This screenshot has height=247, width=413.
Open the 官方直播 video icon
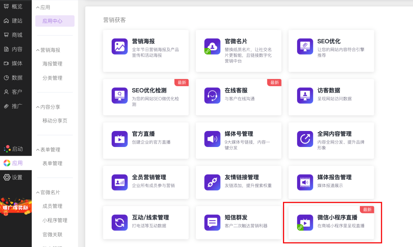click(120, 138)
